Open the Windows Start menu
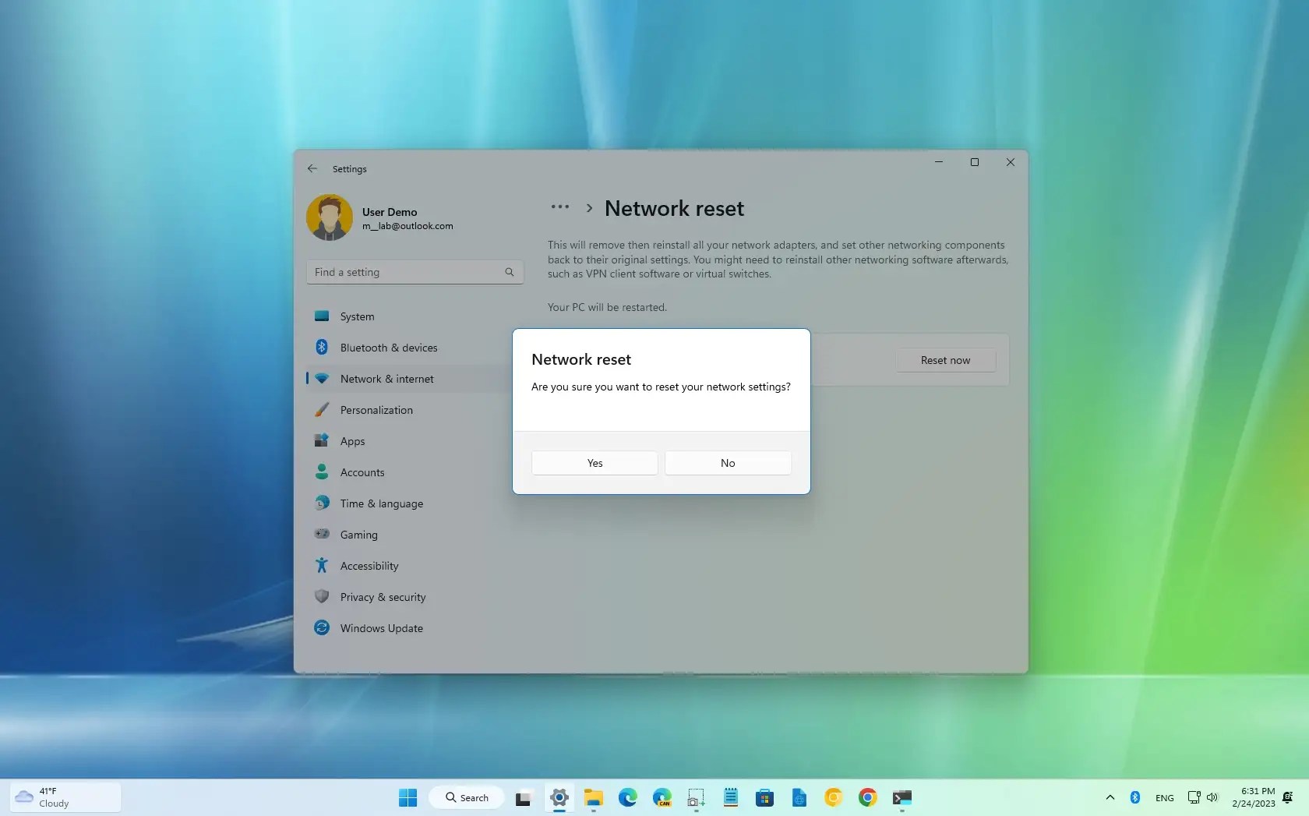The height and width of the screenshot is (816, 1309). click(408, 797)
